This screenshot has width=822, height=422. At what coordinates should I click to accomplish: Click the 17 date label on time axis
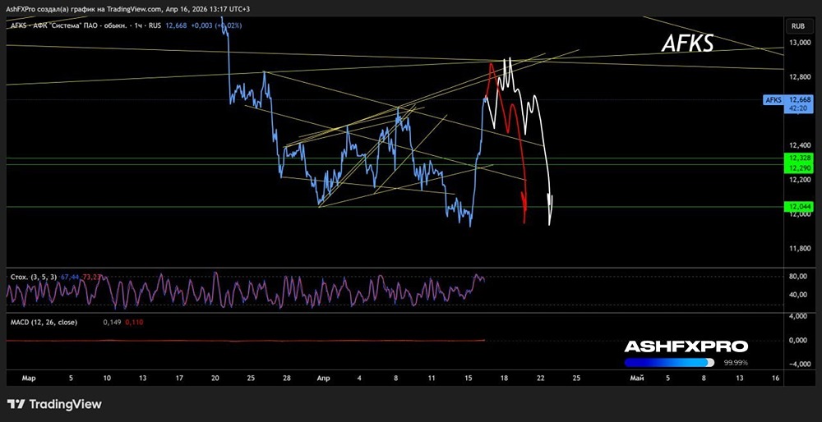[180, 378]
